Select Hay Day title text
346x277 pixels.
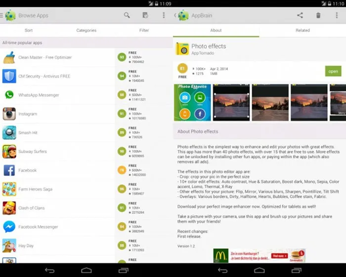[x=26, y=246]
